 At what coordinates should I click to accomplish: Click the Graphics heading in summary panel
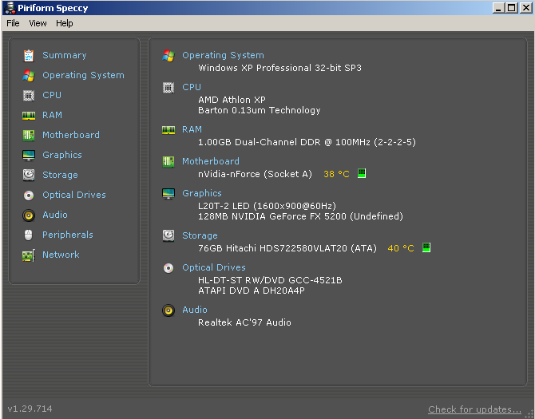click(x=202, y=193)
